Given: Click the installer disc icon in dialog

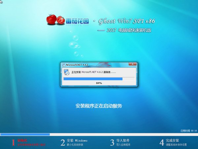Looking at the screenshot, I should pos(66,72).
